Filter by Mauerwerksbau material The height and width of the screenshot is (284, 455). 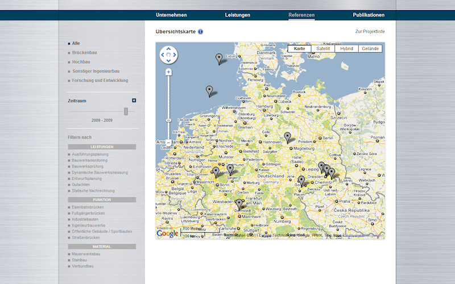(x=86, y=254)
